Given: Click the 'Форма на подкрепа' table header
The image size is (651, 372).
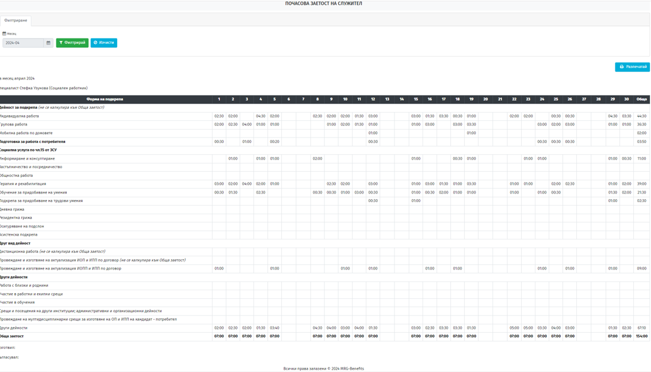Looking at the screenshot, I should (x=105, y=99).
